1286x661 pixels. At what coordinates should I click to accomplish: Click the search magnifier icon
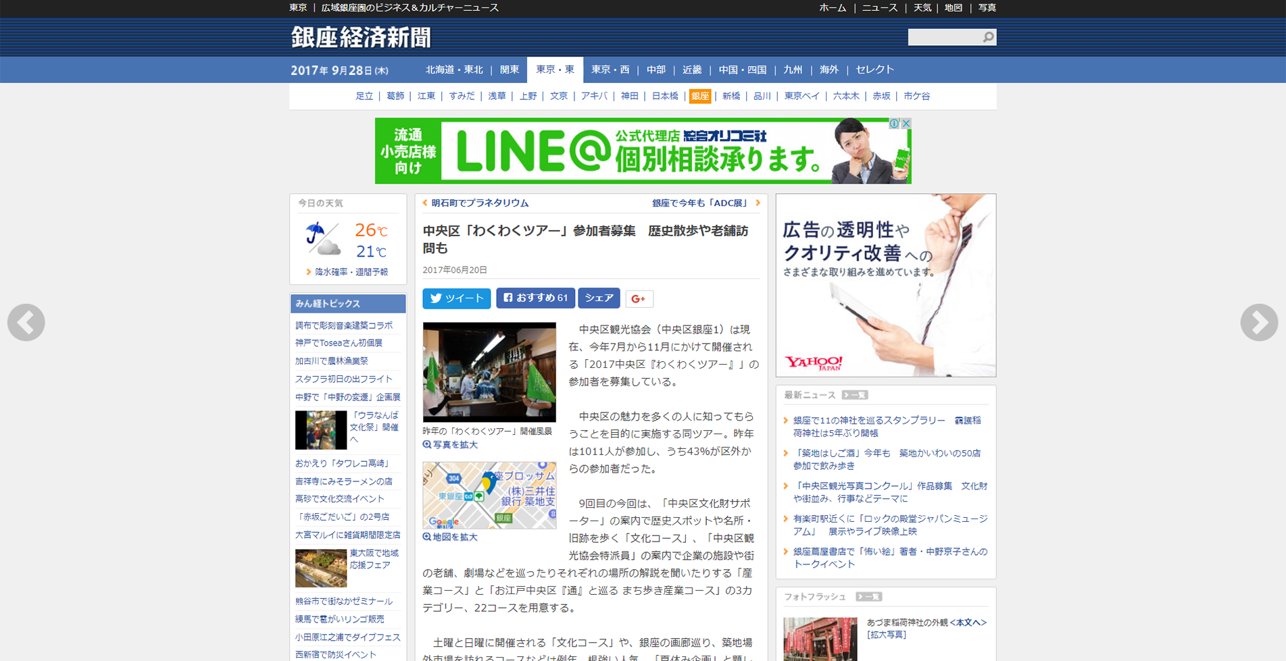pos(988,37)
